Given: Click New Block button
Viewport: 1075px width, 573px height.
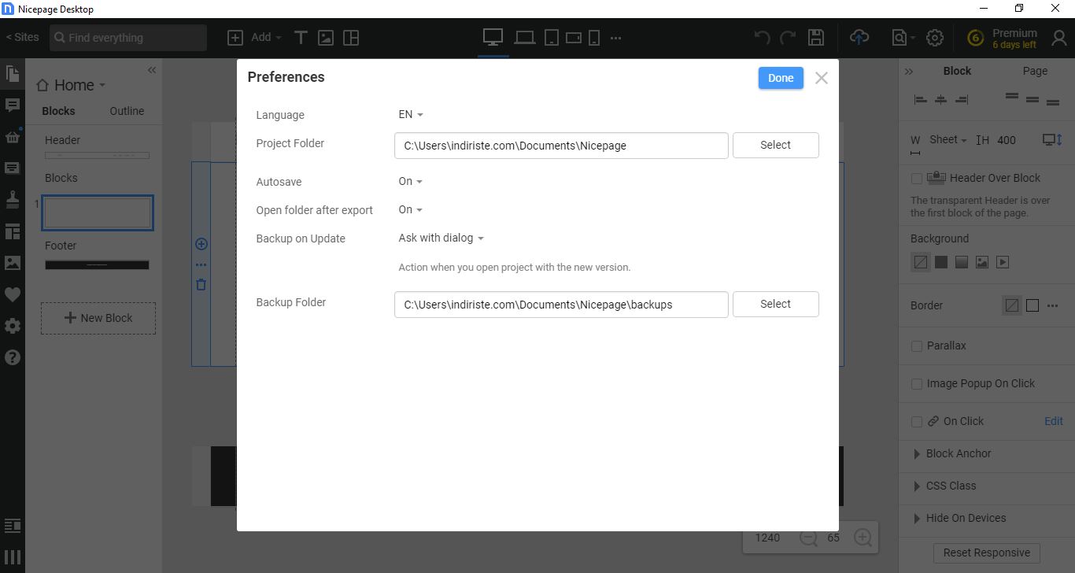Looking at the screenshot, I should tap(98, 318).
